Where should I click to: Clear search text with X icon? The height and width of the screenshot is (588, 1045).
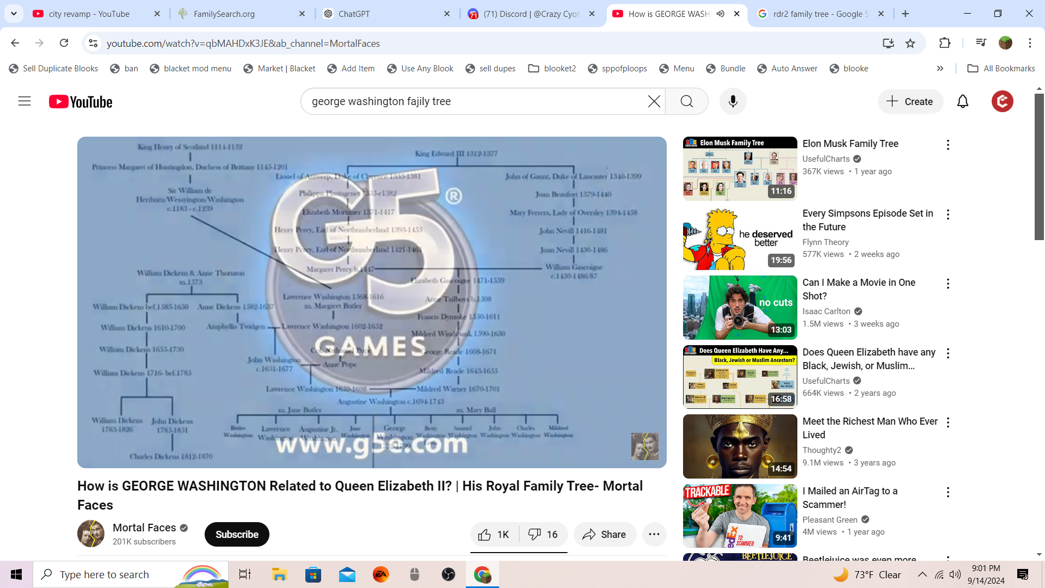point(654,101)
